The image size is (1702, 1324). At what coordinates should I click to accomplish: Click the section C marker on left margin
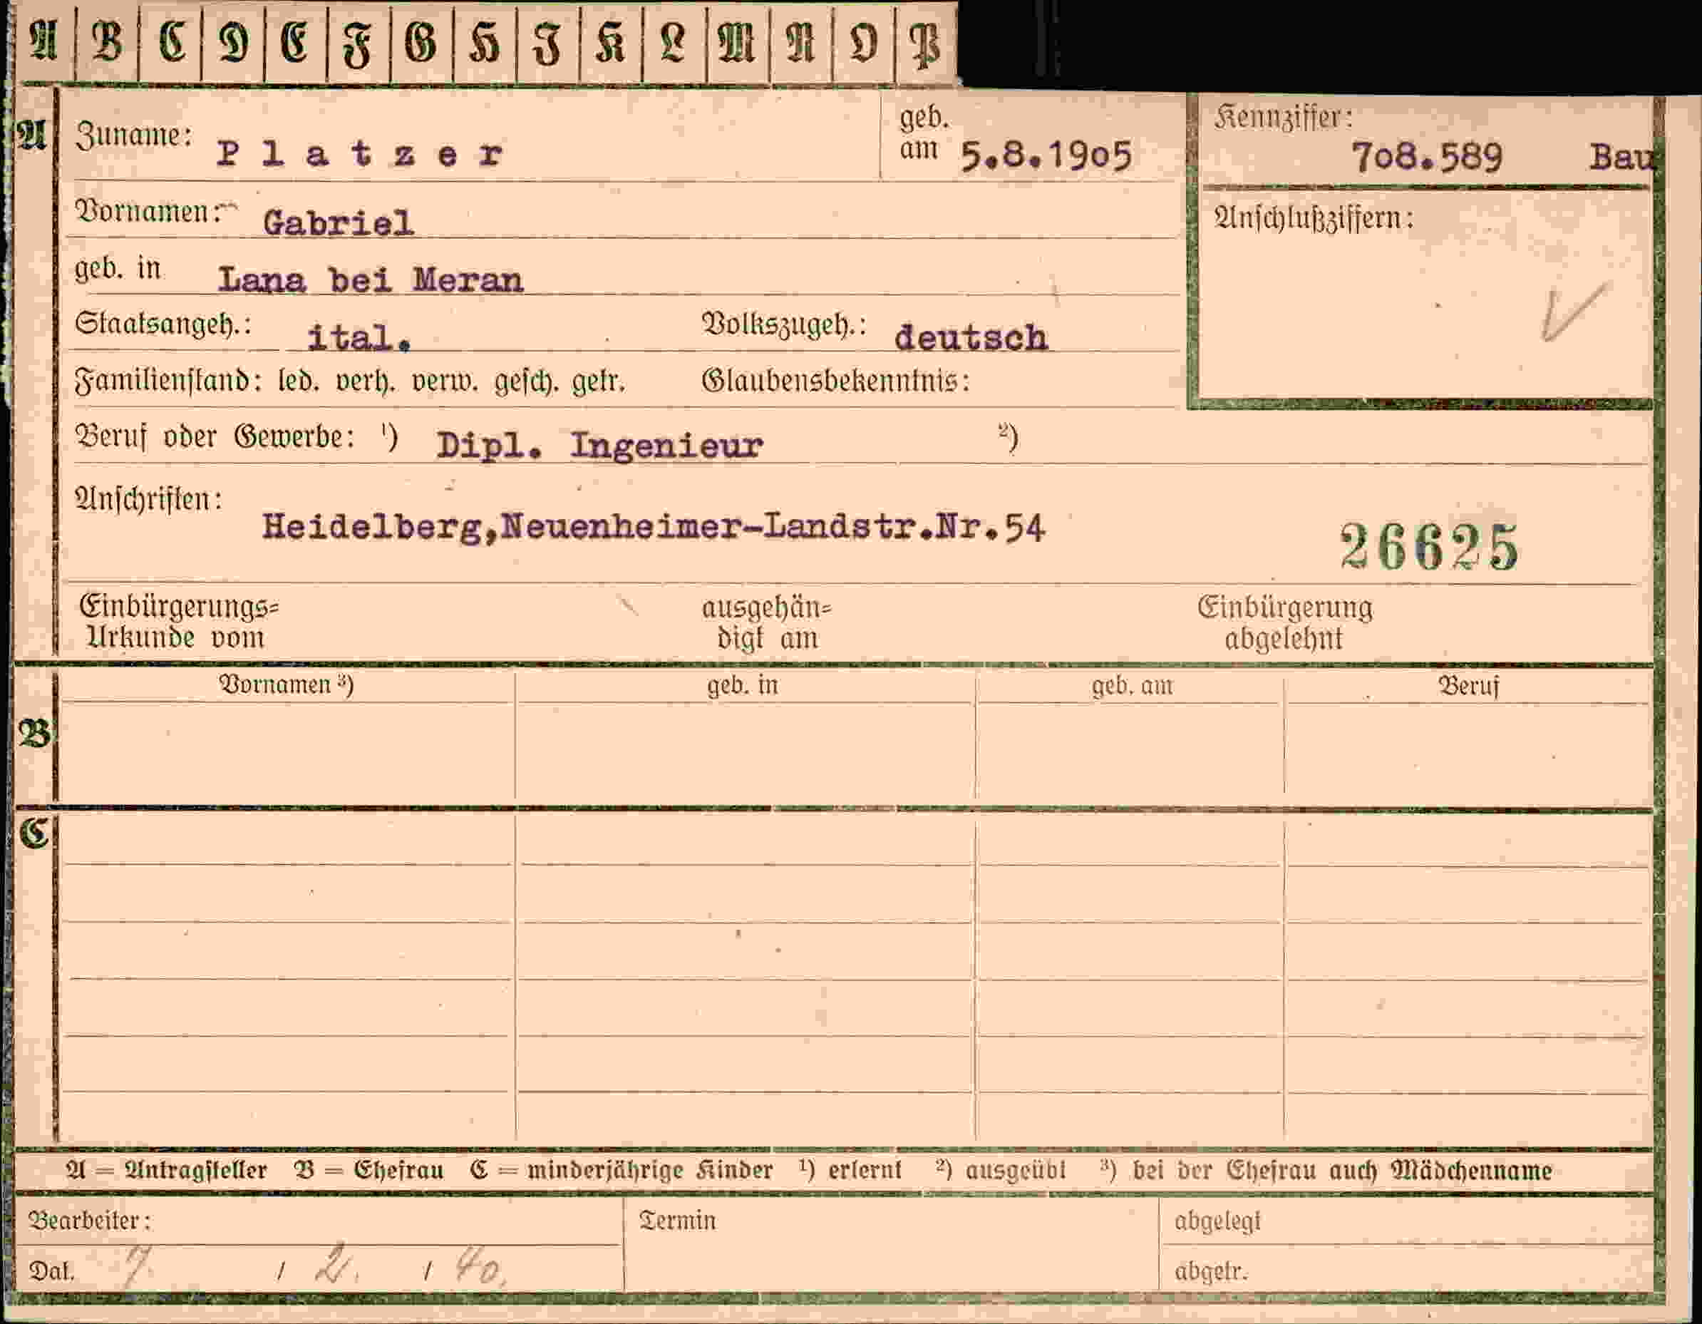point(34,833)
